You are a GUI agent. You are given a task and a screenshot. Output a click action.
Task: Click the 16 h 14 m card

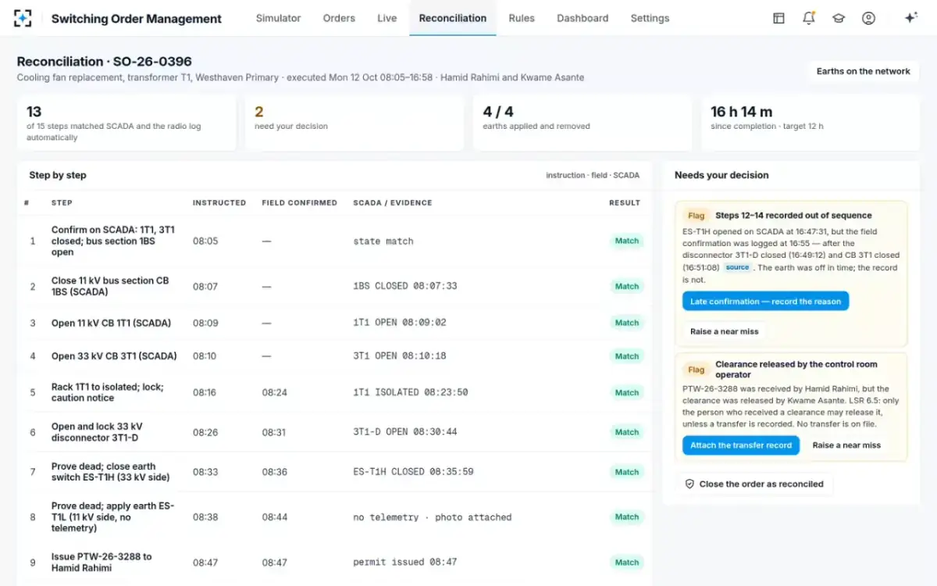coord(811,123)
